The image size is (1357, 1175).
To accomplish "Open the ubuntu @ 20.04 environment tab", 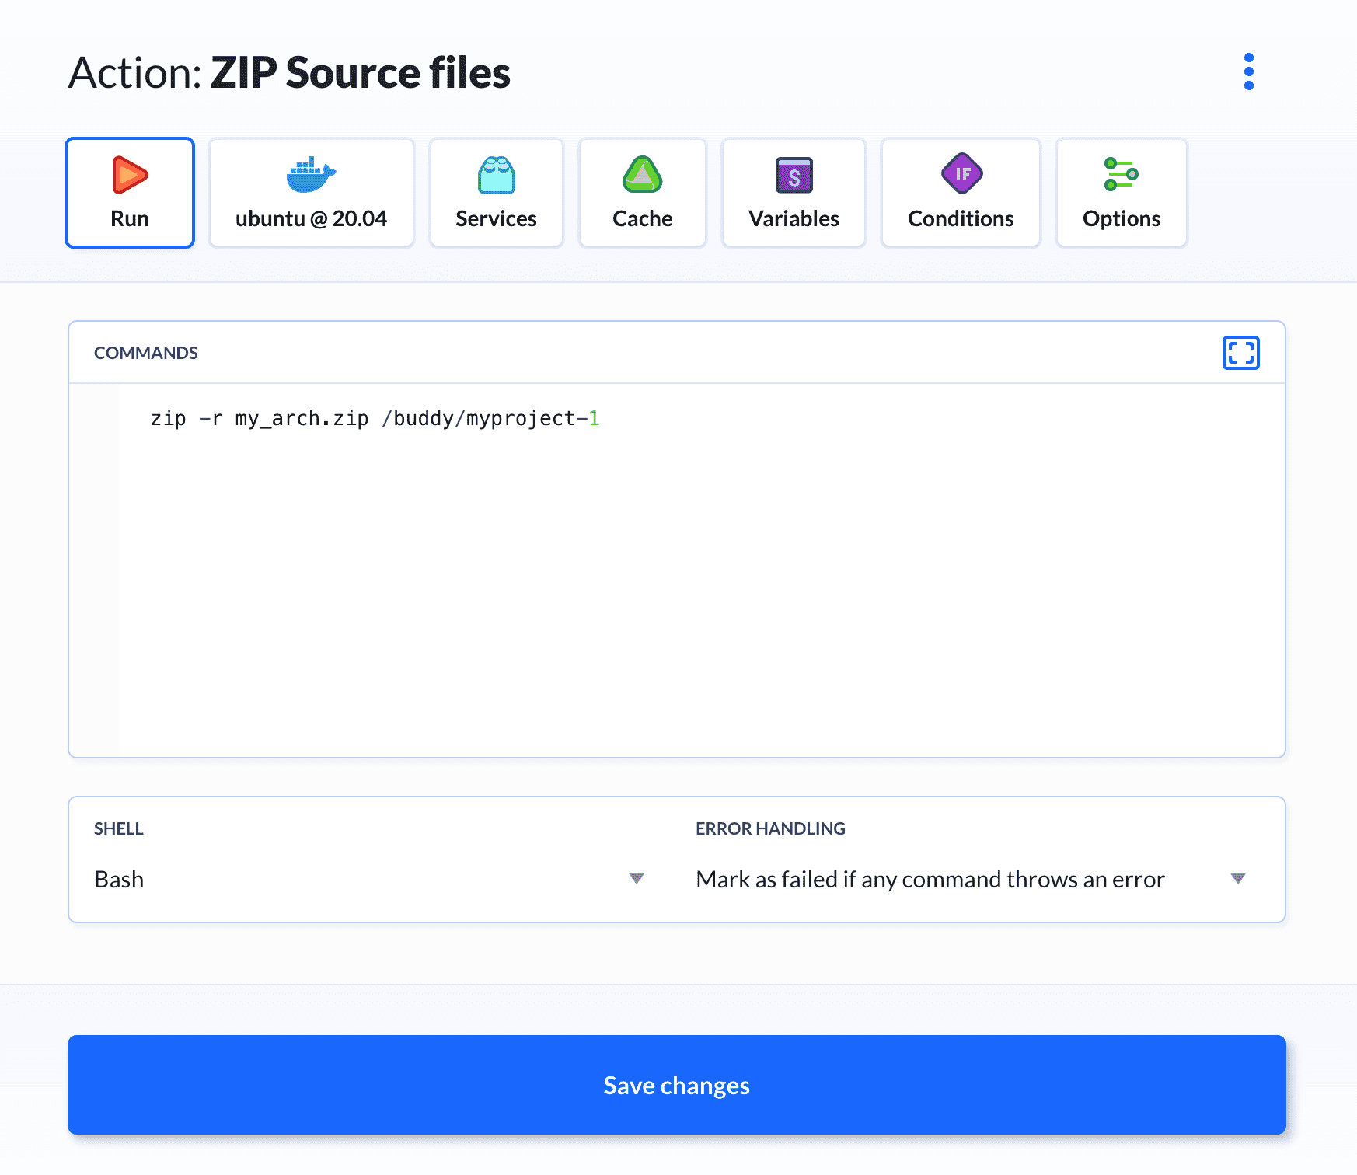I will 311,193.
